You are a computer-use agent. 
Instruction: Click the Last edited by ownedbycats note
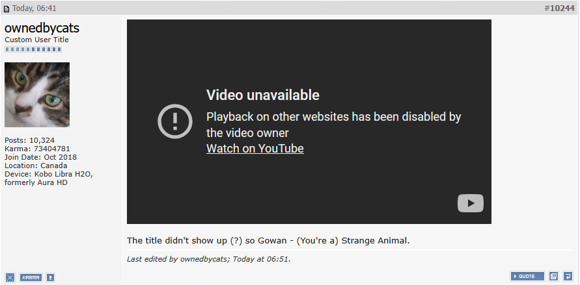click(x=208, y=259)
